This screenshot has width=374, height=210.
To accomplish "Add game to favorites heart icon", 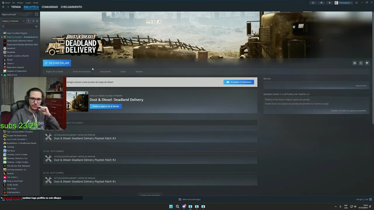I will pyautogui.click(x=367, y=63).
